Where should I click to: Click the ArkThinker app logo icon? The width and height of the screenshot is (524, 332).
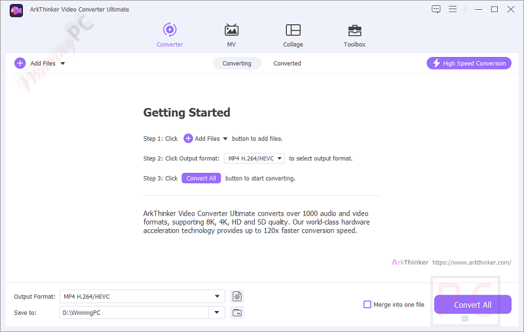click(x=16, y=10)
